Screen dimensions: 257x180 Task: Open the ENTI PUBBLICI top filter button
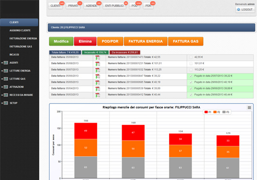point(114,6)
